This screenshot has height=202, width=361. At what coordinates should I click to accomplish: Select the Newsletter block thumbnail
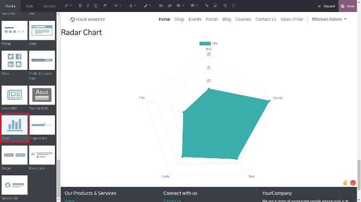click(15, 95)
